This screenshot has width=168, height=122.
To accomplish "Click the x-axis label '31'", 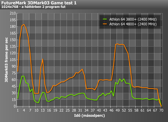I will click(80, 110).
